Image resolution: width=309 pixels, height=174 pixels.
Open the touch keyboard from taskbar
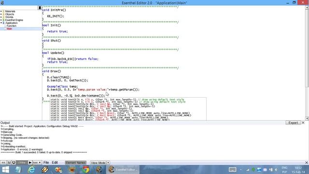[233, 170]
